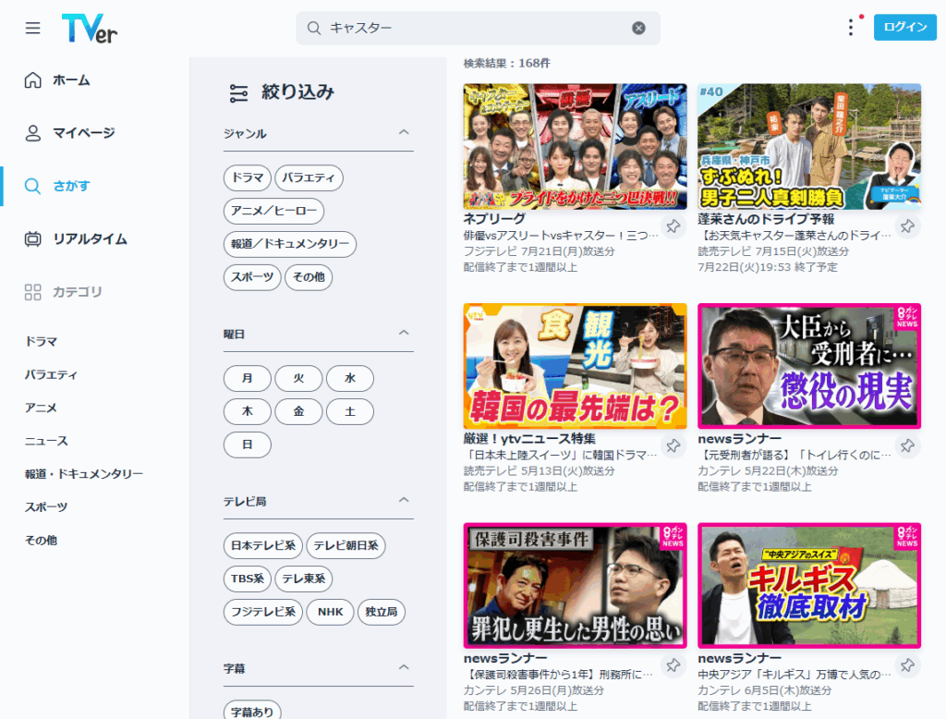Pin newsランナー キルギス episode to favorites
This screenshot has width=946, height=719.
coord(907,665)
